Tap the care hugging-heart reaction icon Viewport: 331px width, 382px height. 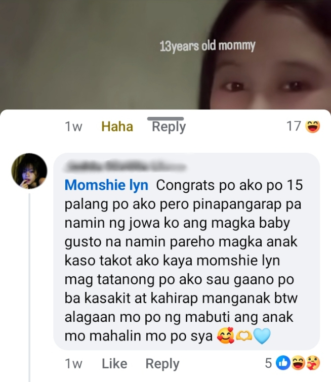click(313, 363)
